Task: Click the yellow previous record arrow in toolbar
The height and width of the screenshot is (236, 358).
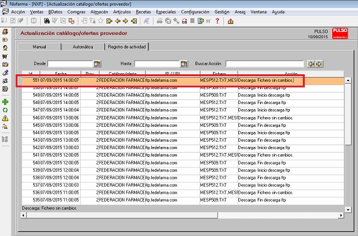Action: (x=117, y=21)
